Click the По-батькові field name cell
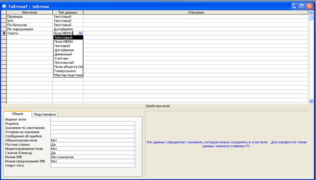The height and width of the screenshot is (180, 316). point(29,25)
